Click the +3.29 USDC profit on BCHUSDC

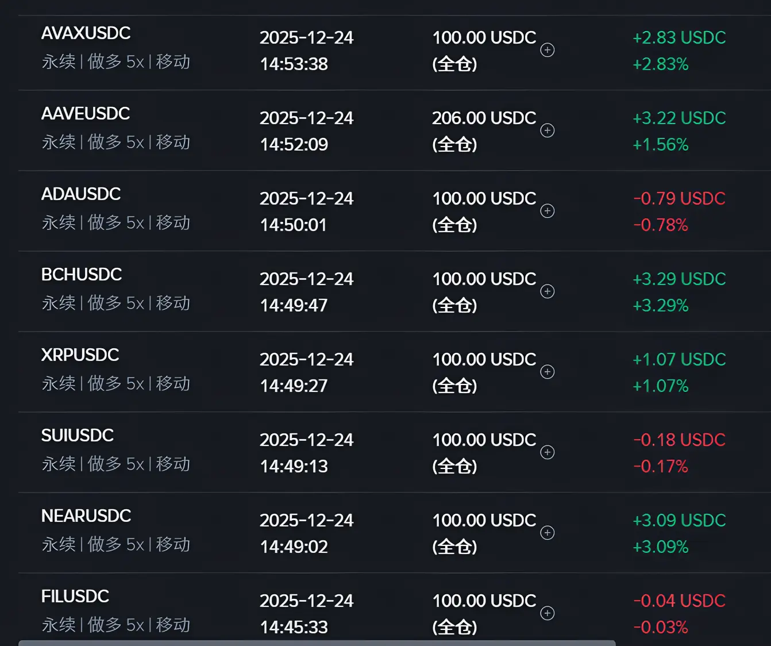pos(679,279)
